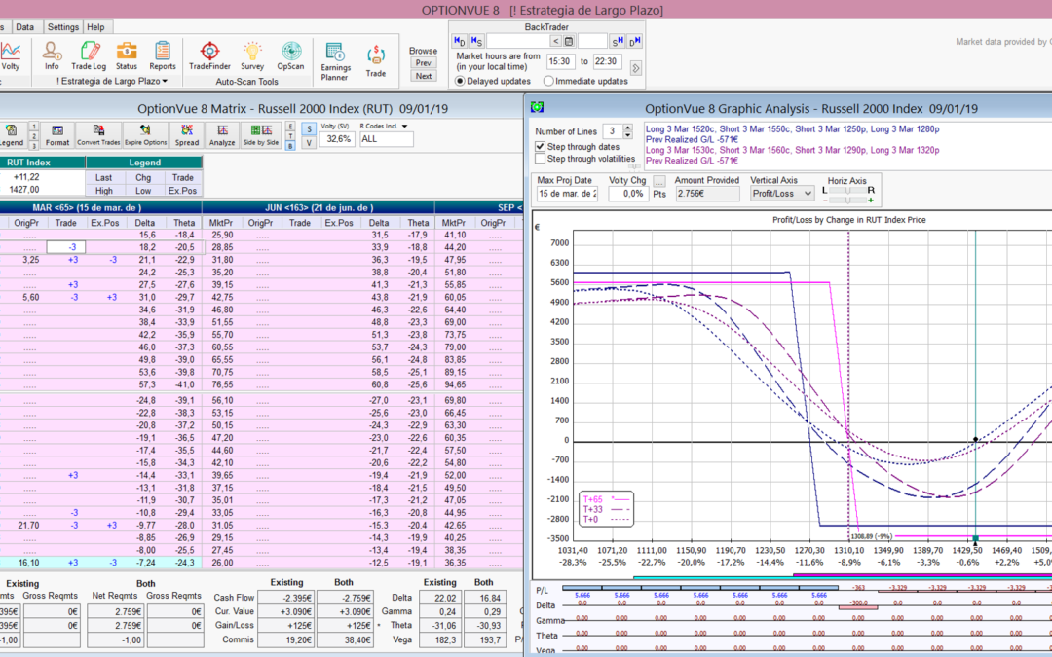Click the '...' button beside Volty Chg

(659, 181)
